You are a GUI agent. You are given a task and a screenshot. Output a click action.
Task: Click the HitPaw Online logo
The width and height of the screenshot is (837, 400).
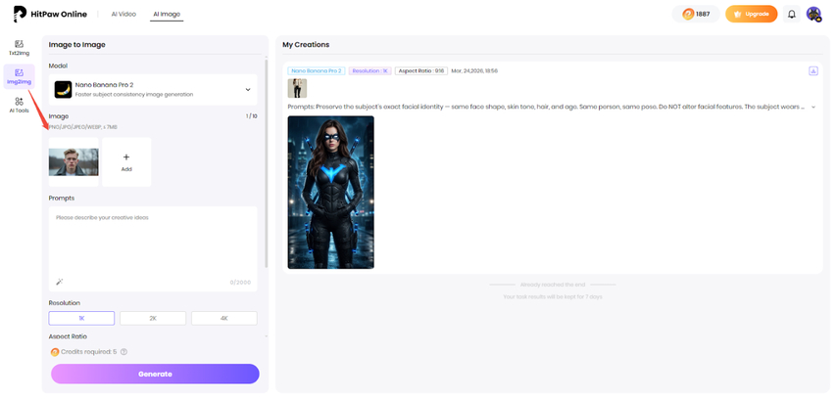click(51, 15)
